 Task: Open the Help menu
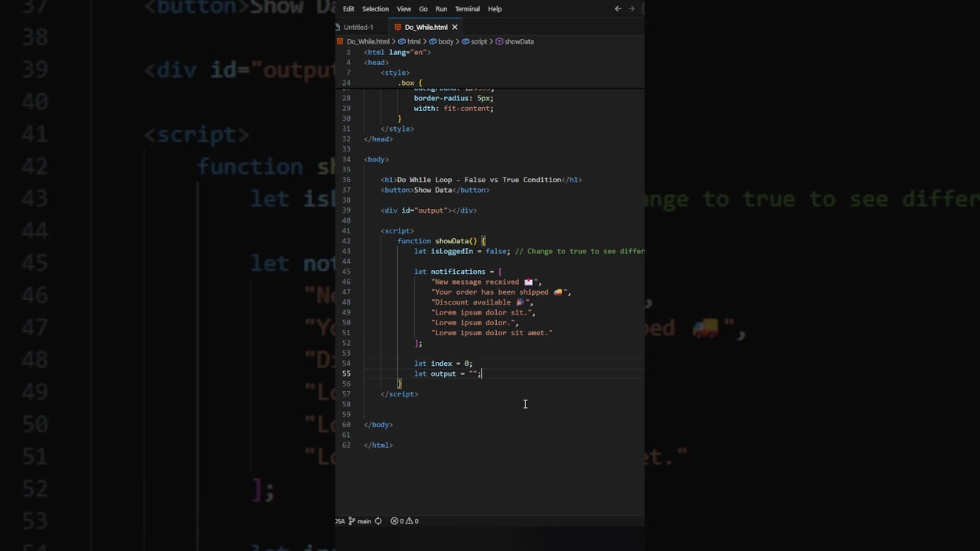click(495, 9)
